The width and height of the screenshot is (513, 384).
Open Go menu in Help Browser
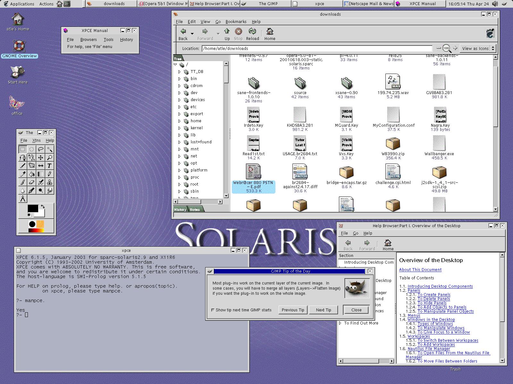click(356, 233)
